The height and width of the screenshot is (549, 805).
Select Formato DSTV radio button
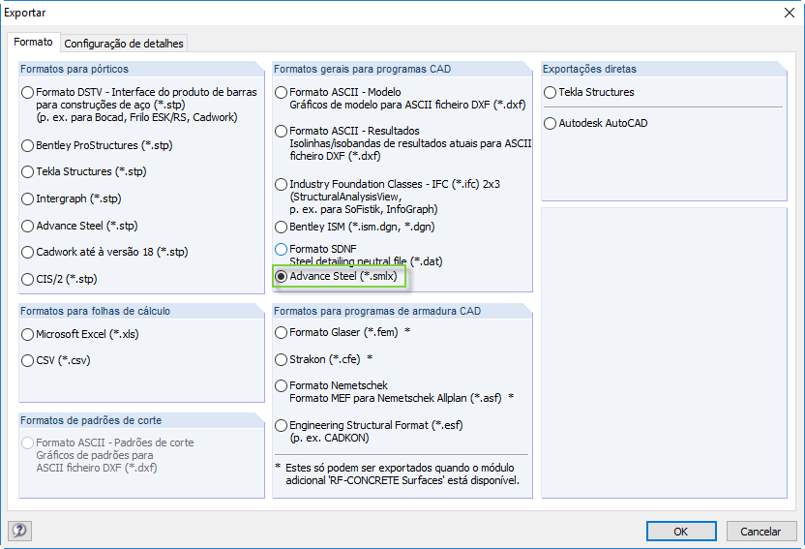click(28, 93)
